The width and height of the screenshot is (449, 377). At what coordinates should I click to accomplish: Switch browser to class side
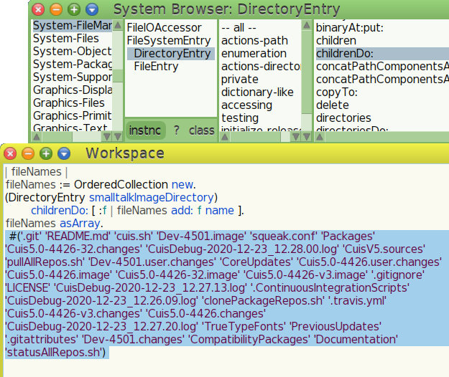coord(201,130)
